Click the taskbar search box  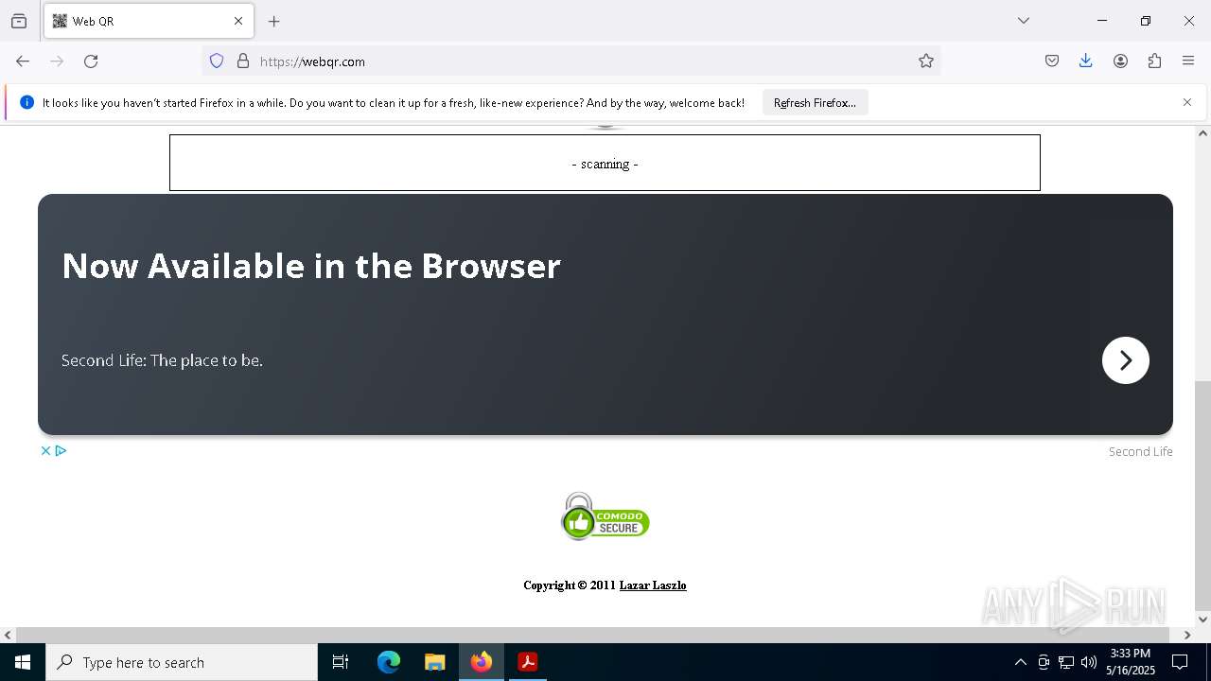[x=182, y=662]
